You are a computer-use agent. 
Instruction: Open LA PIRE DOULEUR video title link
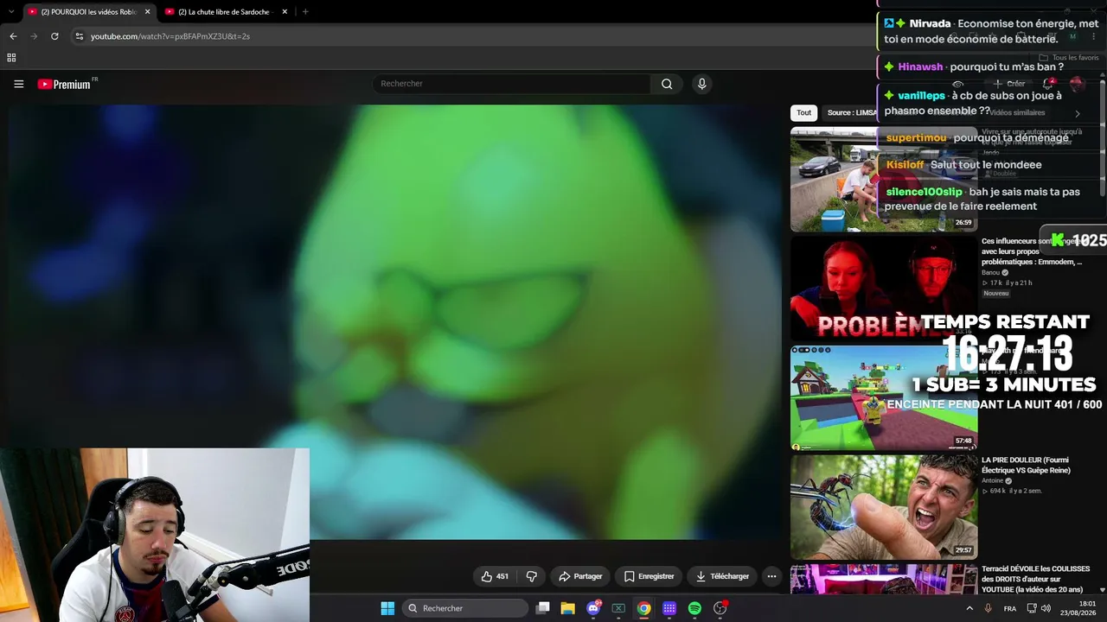pos(1026,465)
